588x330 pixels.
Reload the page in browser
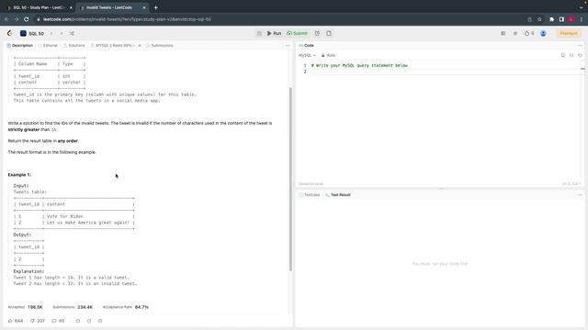click(27, 19)
